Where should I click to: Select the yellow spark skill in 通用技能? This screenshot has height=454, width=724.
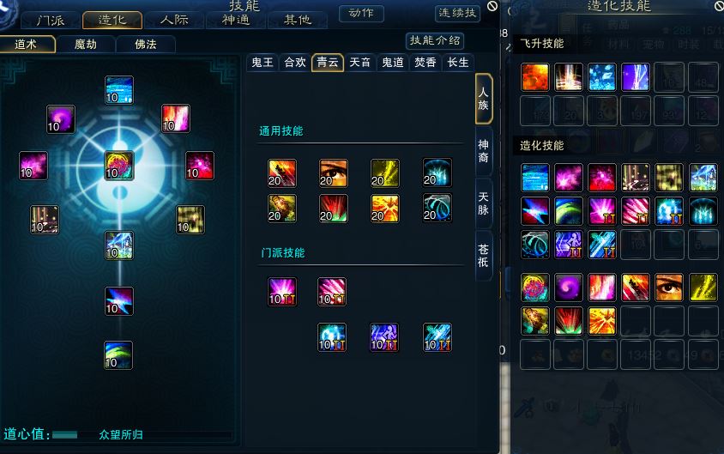tap(384, 173)
